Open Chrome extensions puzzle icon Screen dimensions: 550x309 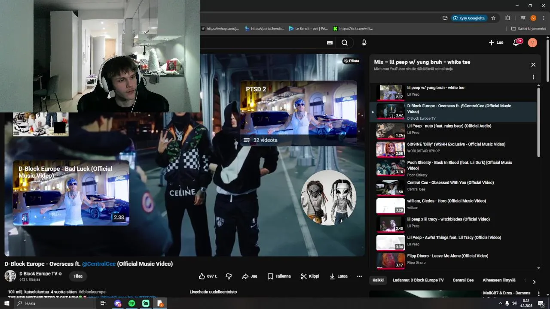[507, 18]
